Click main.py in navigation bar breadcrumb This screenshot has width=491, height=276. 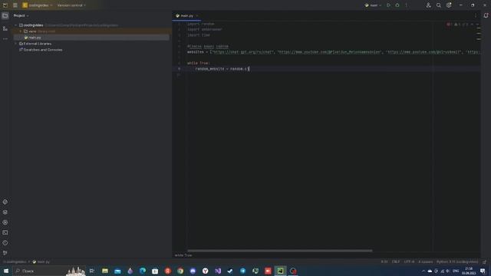click(x=41, y=262)
